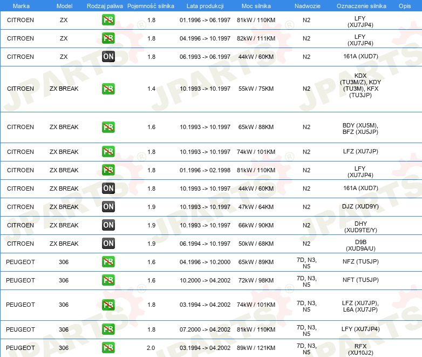Click PEUGEOT in the 89kW/121KM row
The width and height of the screenshot is (422, 357).
click(21, 348)
